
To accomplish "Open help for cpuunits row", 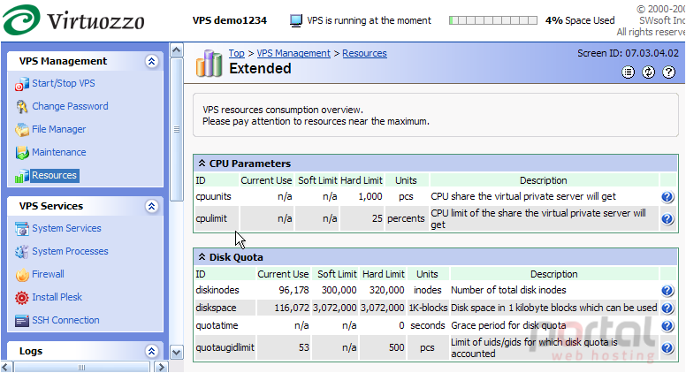I will (x=667, y=197).
